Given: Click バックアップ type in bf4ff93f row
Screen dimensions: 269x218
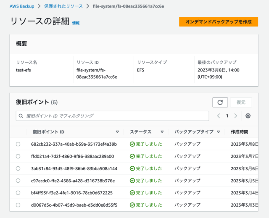Looking at the screenshot, I should coord(187,193).
